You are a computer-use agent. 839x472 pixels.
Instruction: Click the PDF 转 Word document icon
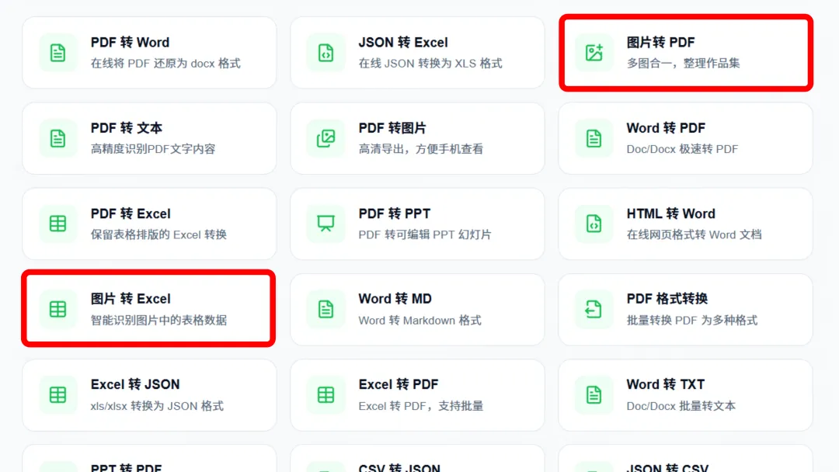coord(57,52)
